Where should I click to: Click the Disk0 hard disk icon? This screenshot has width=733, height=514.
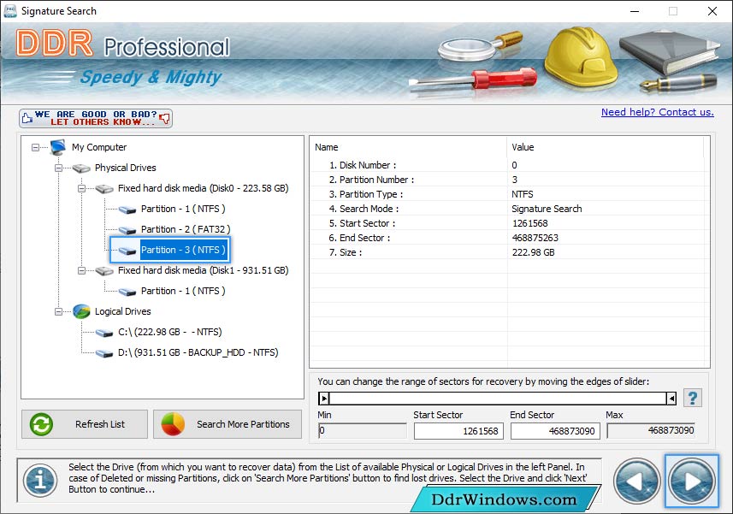[x=104, y=189]
